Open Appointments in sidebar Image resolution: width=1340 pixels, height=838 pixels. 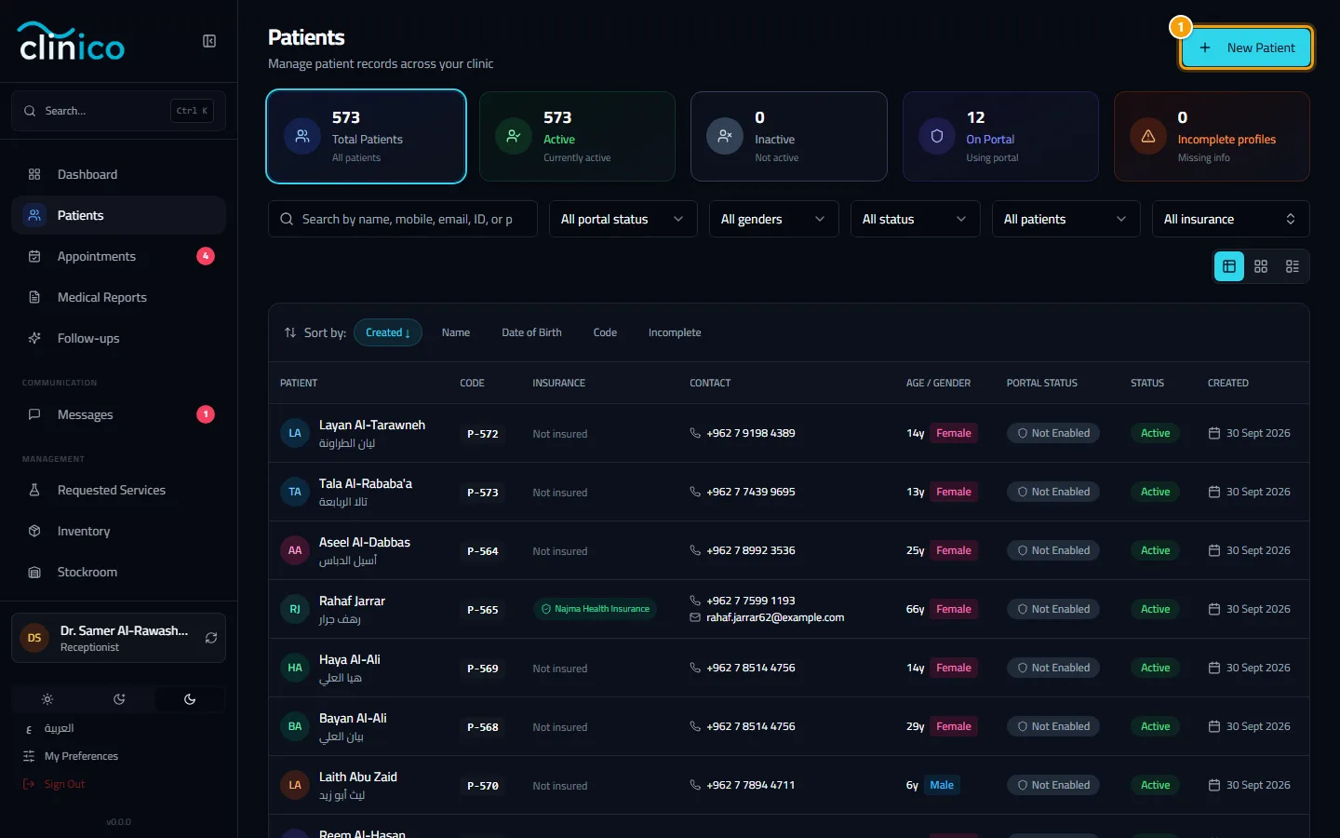pos(118,256)
